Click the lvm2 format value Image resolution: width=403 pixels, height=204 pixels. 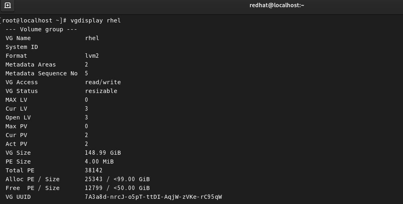pos(92,56)
